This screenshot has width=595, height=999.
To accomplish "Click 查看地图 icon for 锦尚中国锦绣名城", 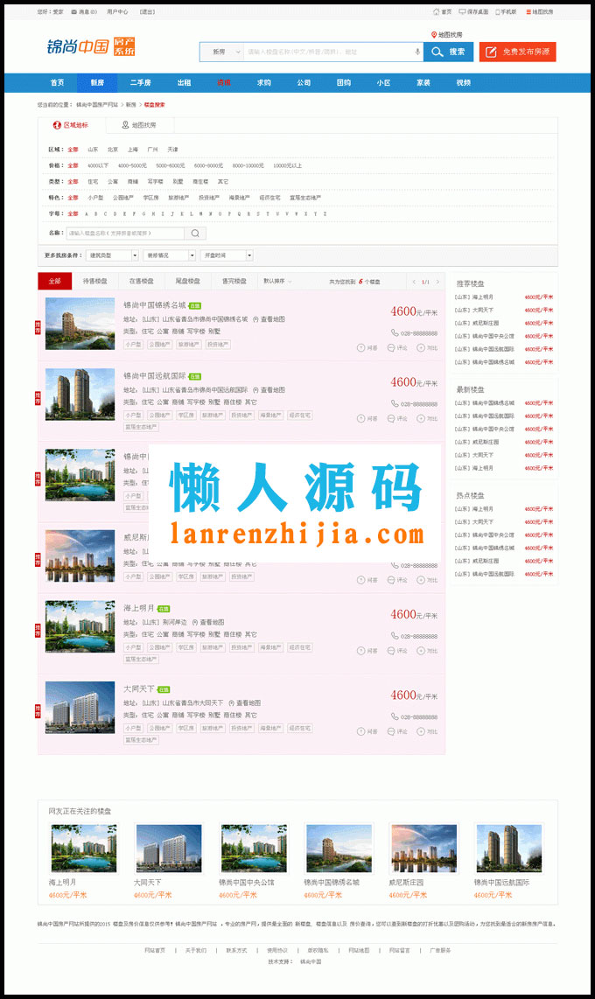I will 255,319.
